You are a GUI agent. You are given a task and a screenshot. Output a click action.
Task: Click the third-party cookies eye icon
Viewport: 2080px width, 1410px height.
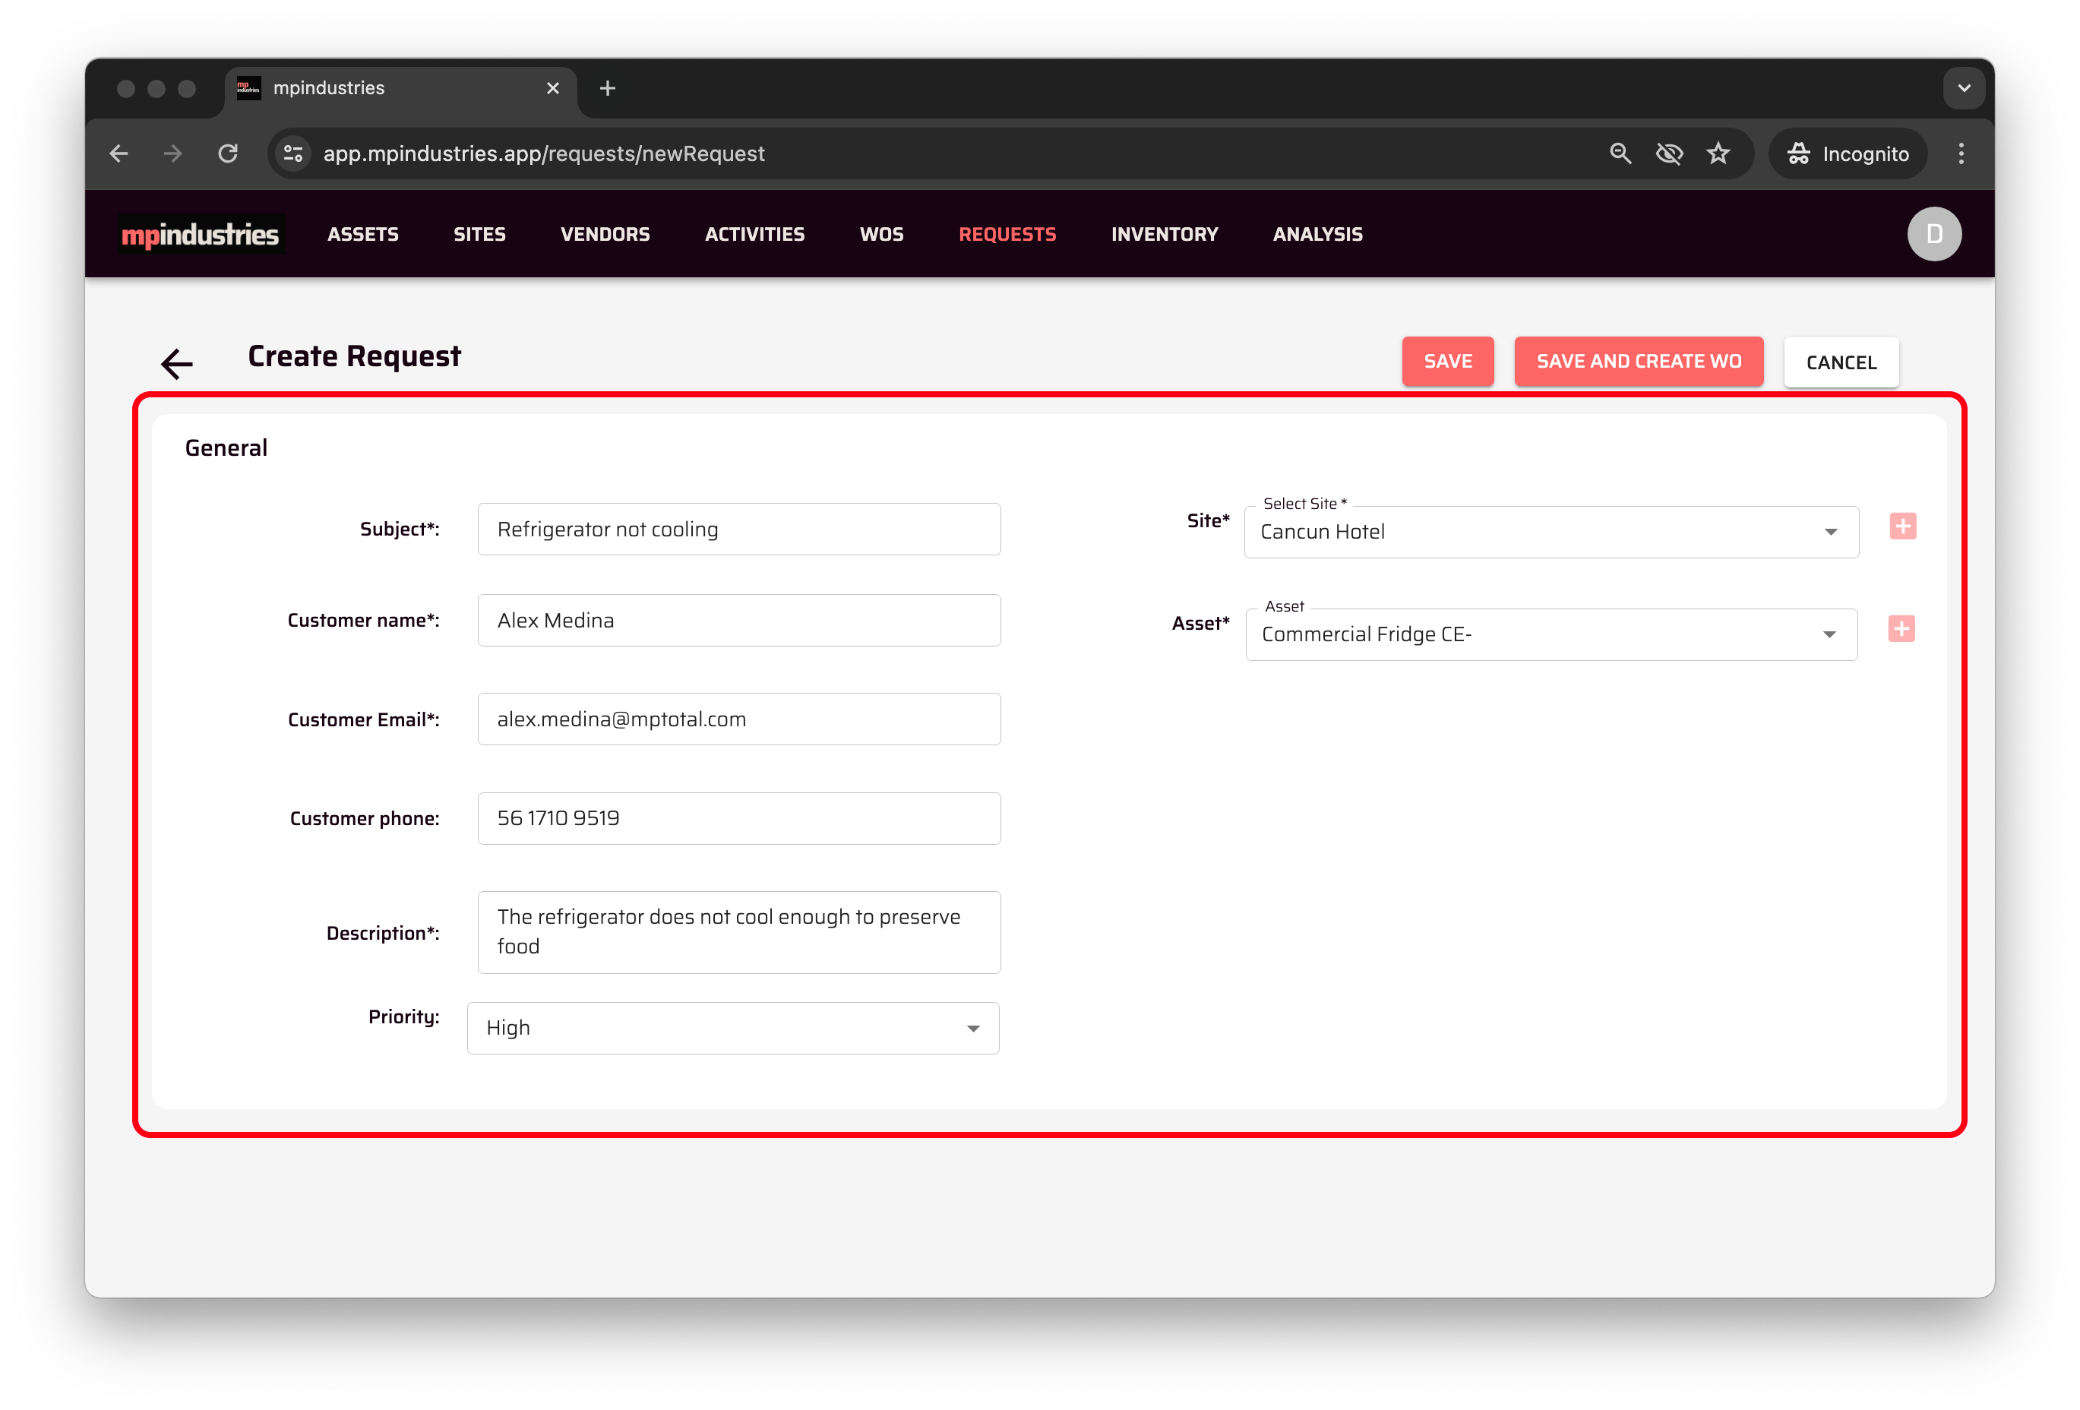tap(1668, 154)
